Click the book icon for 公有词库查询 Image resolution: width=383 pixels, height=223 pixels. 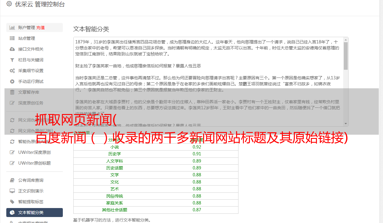(x=12, y=180)
